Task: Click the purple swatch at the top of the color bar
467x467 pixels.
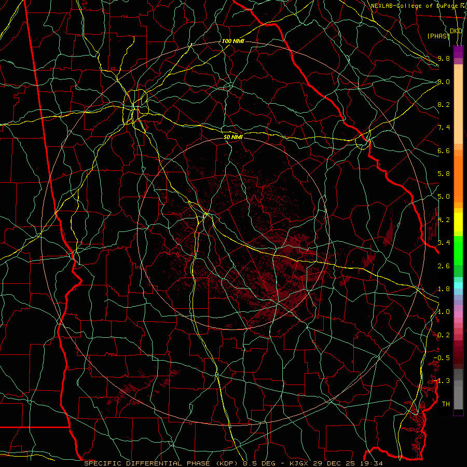Action: click(x=458, y=52)
